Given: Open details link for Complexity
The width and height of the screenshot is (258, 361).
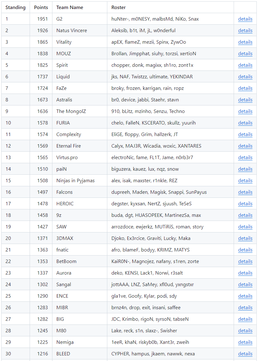Looking at the screenshot, I should pyautogui.click(x=245, y=134).
